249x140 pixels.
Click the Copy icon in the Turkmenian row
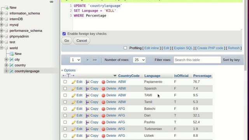[87, 129]
